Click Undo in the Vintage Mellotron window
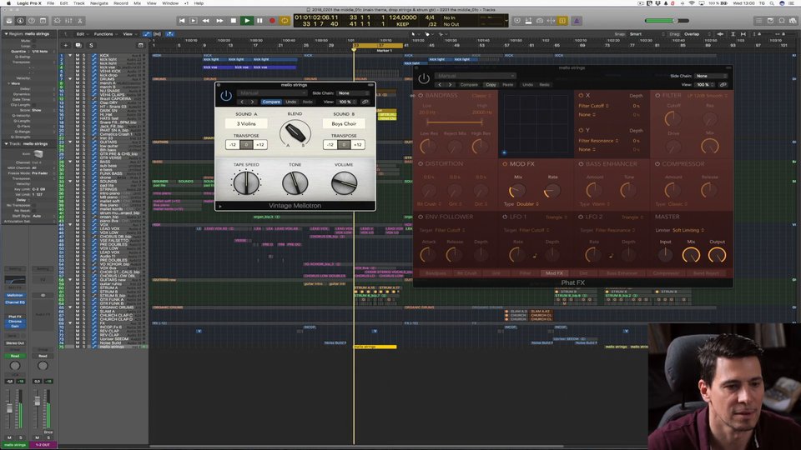 [x=290, y=102]
